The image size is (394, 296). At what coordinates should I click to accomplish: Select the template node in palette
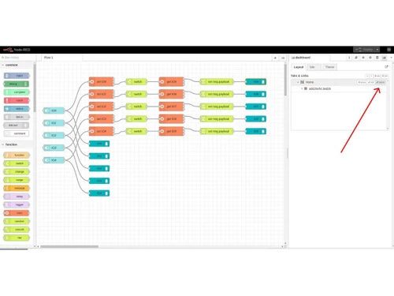click(x=17, y=188)
